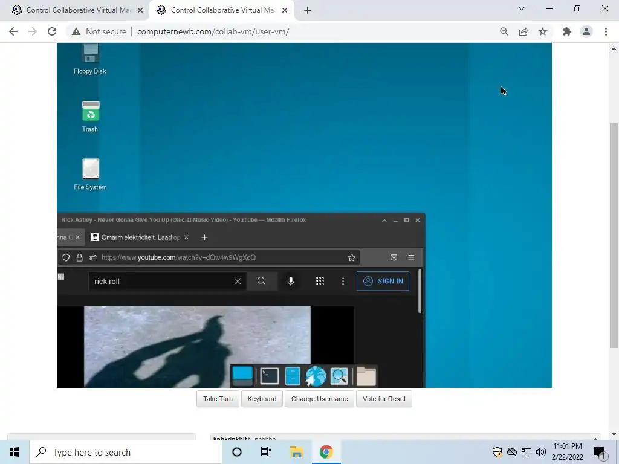Start YouTube voice search with microphone
The height and width of the screenshot is (464, 619).
291,281
